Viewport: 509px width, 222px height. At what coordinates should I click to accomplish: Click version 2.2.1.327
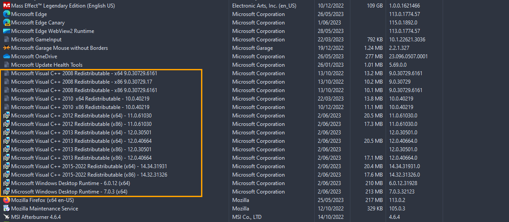point(399,48)
